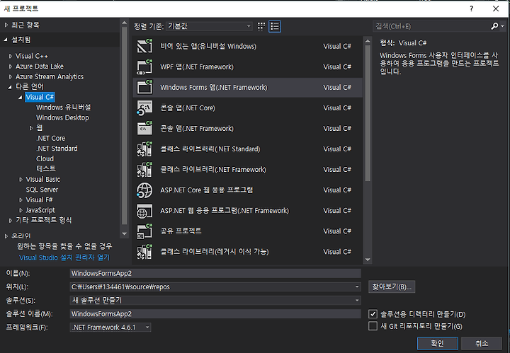
Task: Click the ASP.NET Core web application globe icon
Action: click(144, 190)
